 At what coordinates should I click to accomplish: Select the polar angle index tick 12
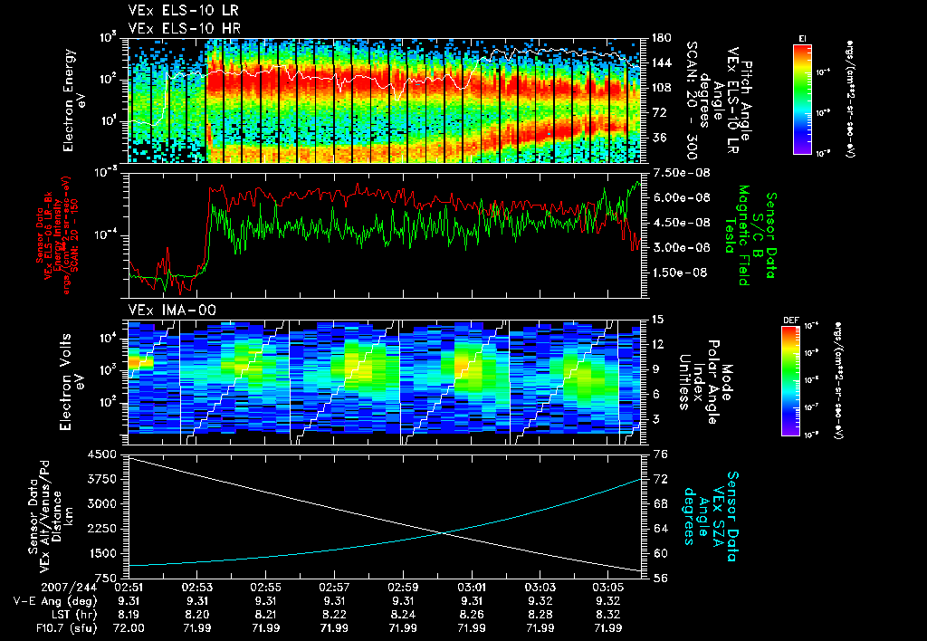(657, 344)
